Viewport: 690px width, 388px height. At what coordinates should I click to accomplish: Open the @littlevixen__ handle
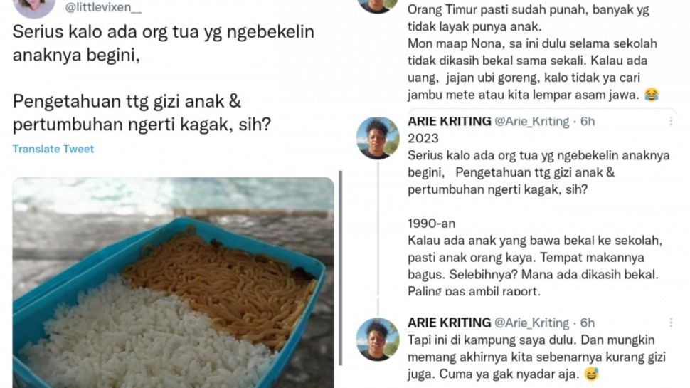click(x=103, y=7)
